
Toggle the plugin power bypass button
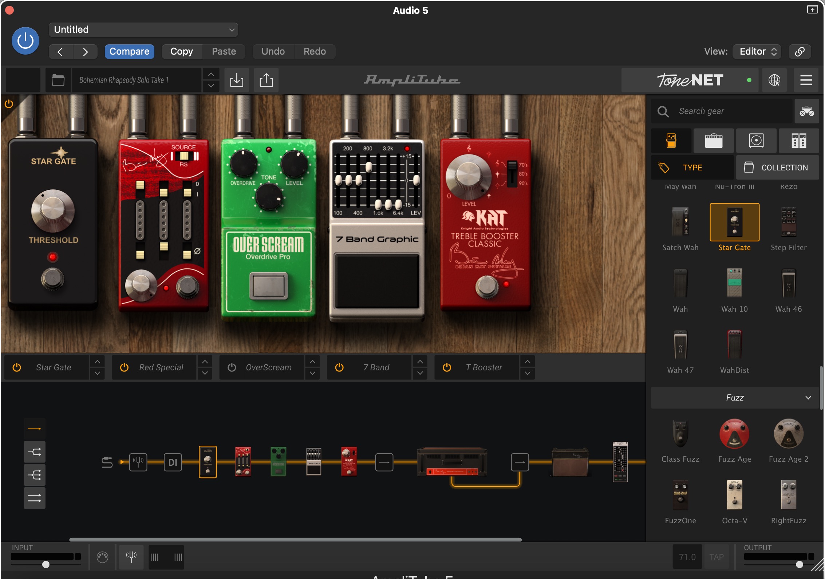click(x=25, y=41)
